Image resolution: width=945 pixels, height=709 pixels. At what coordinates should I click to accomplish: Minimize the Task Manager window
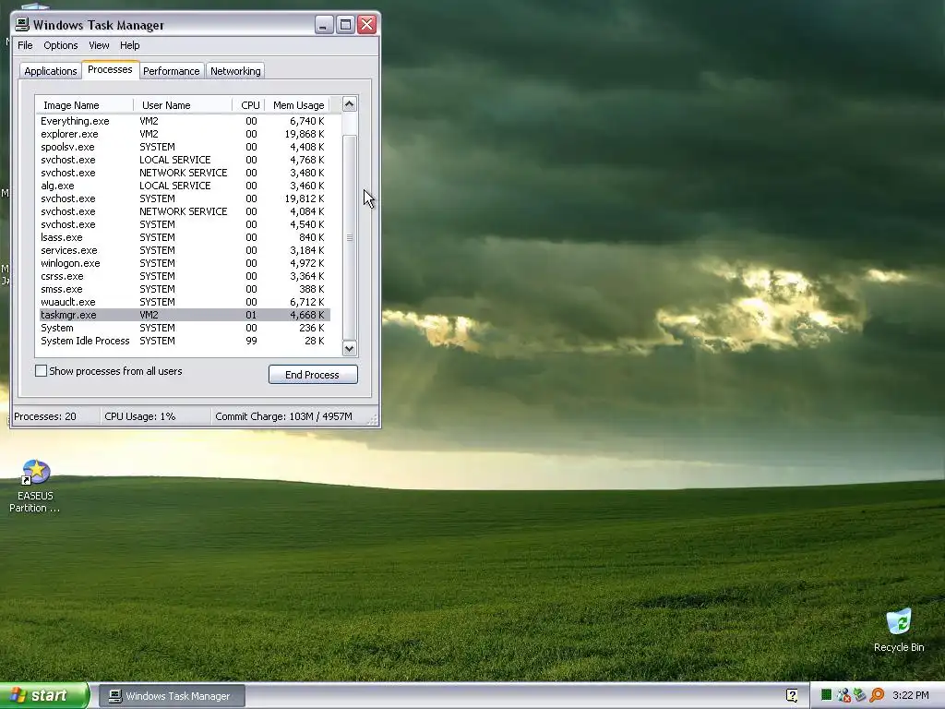[324, 25]
